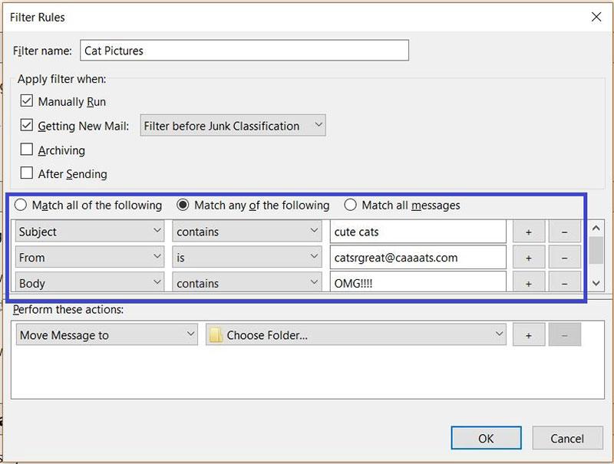This screenshot has height=464, width=614.
Task: Add another action with plus button
Action: click(528, 335)
